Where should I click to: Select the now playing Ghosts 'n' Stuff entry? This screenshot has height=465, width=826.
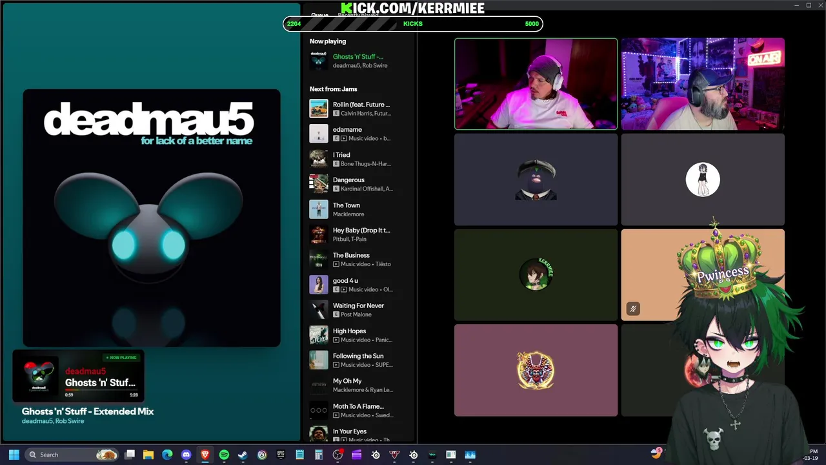tap(359, 61)
